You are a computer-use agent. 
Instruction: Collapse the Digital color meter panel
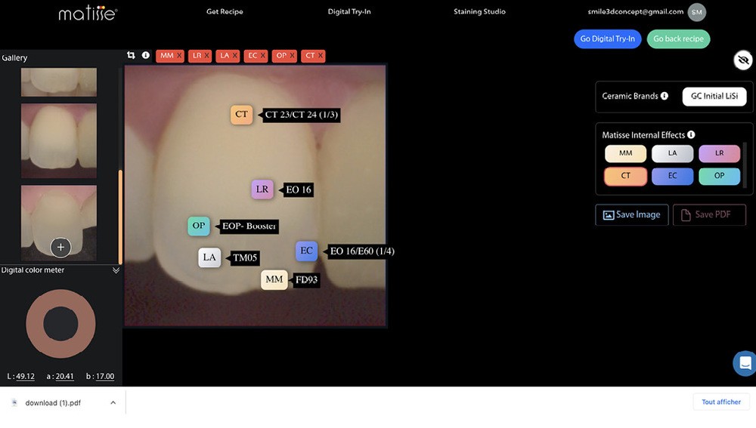coord(116,270)
